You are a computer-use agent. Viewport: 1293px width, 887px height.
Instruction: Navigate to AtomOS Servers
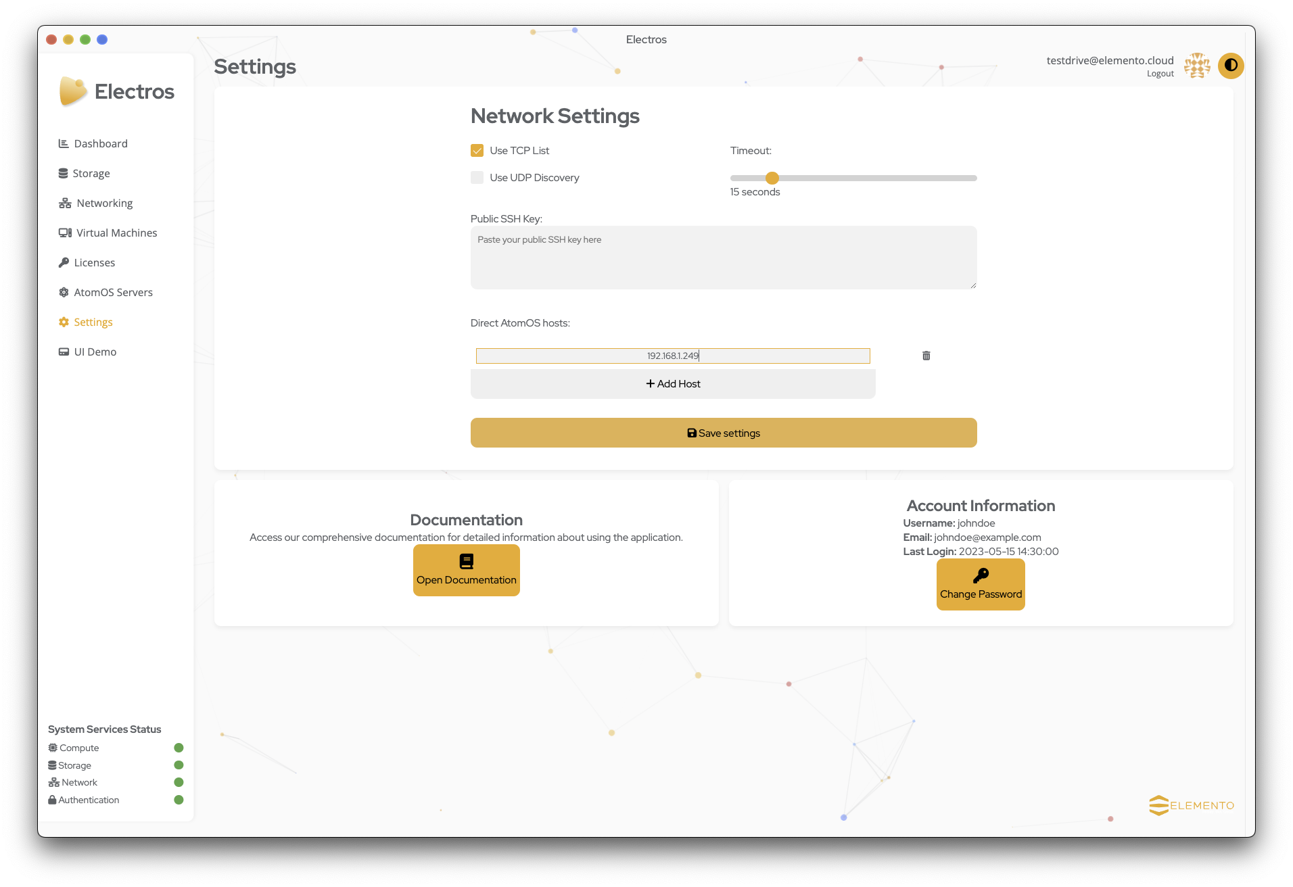[105, 292]
